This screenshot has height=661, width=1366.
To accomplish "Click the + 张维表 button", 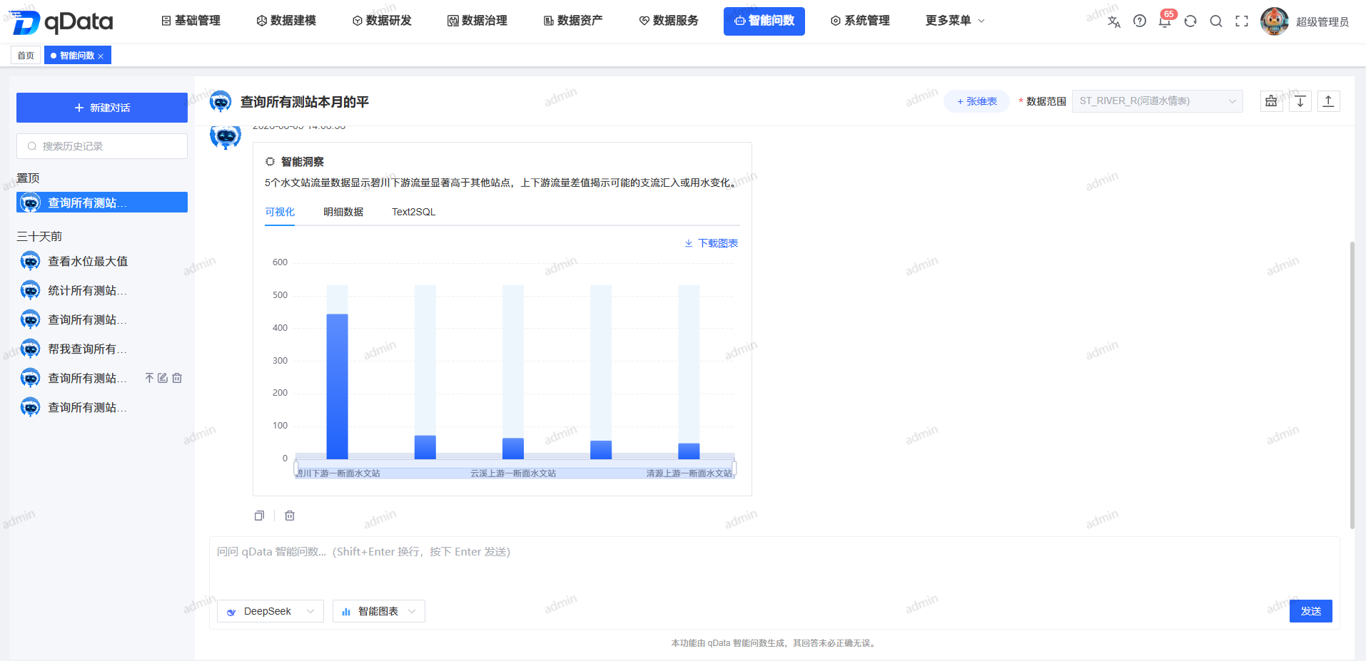I will (976, 101).
